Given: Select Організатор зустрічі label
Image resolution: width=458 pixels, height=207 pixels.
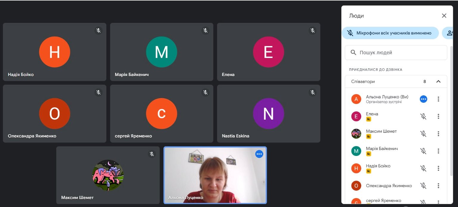Looking at the screenshot, I should coord(384,102).
